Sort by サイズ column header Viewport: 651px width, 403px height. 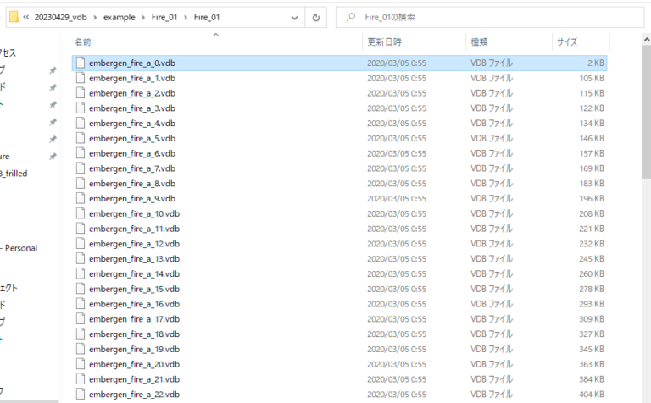(566, 41)
